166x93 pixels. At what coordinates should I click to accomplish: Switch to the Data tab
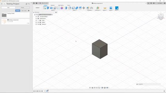[8, 7]
